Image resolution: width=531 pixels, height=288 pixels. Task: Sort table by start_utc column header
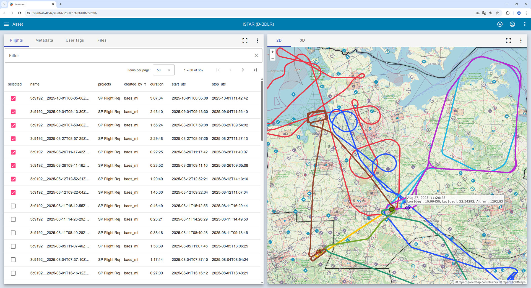point(179,84)
